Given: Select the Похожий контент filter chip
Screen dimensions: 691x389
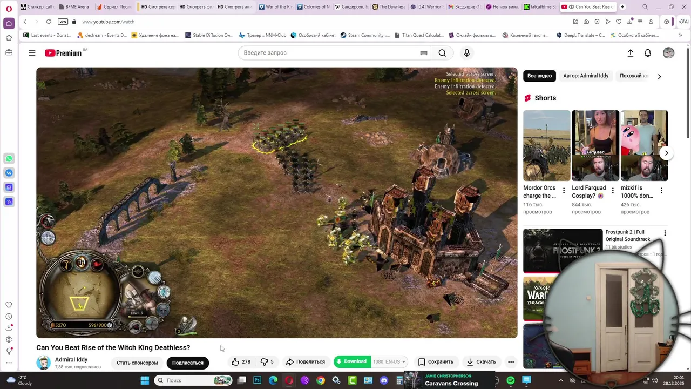Looking at the screenshot, I should point(634,76).
